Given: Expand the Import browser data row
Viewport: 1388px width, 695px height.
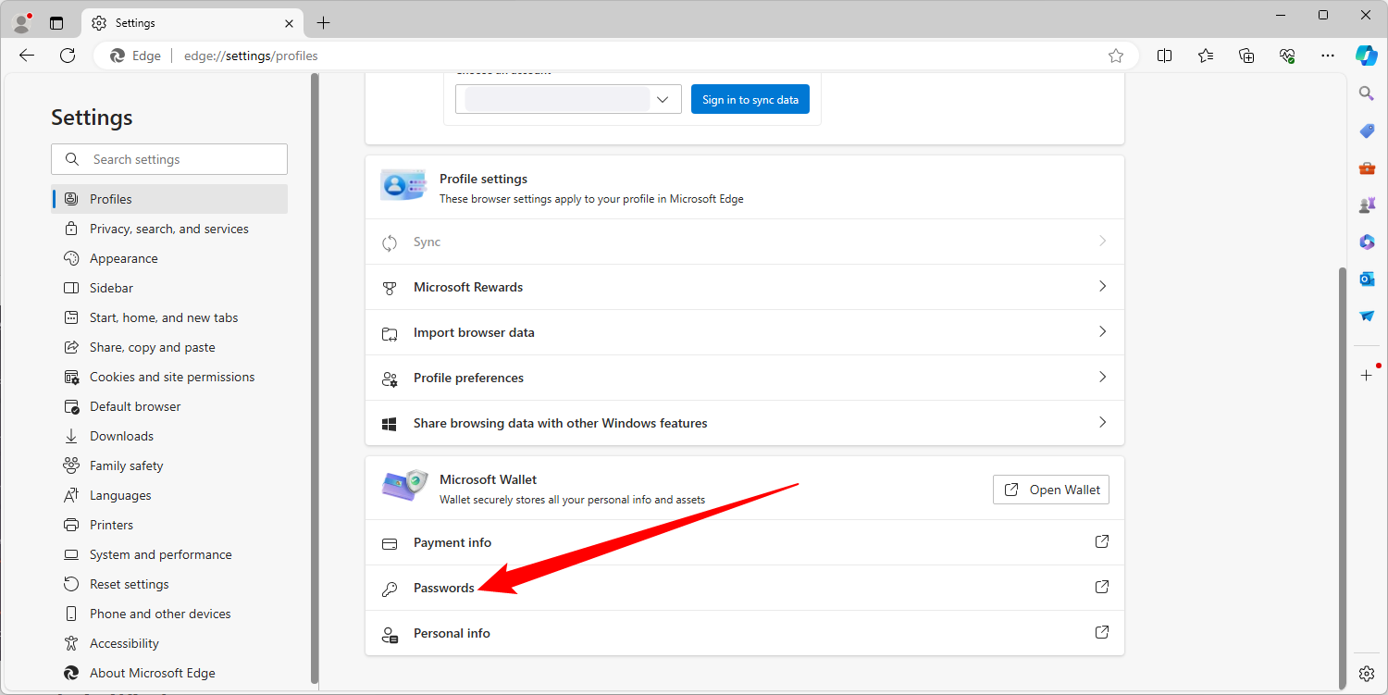Looking at the screenshot, I should [744, 332].
